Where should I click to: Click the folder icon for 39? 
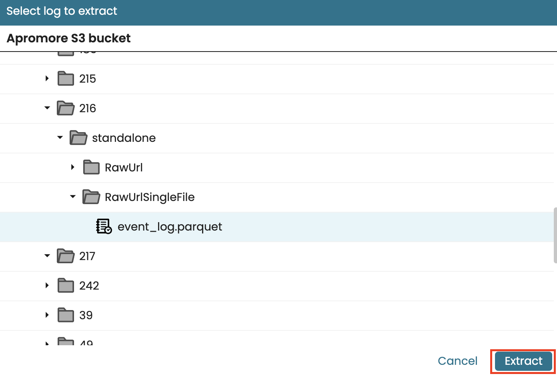click(x=66, y=315)
